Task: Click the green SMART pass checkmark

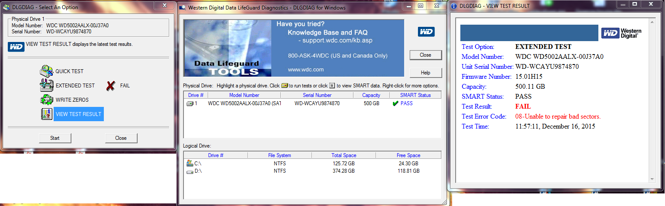Action: tap(395, 103)
